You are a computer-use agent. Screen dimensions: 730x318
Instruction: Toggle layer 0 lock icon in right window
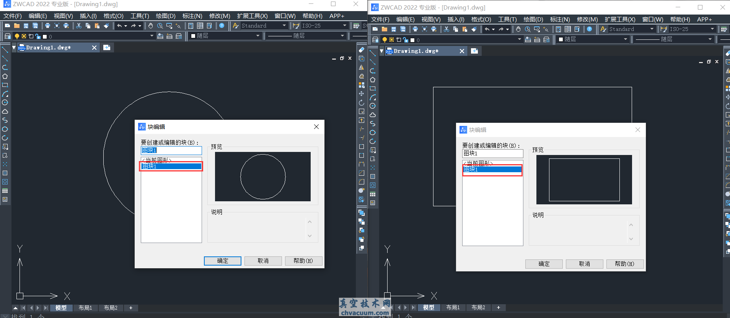(x=406, y=39)
